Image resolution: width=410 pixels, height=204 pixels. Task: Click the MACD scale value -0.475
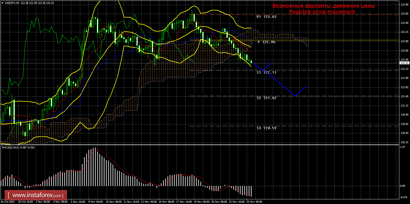pos(404,197)
